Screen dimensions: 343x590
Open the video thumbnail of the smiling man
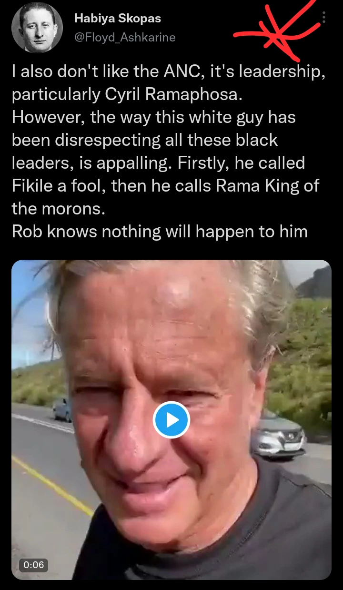[x=171, y=419]
